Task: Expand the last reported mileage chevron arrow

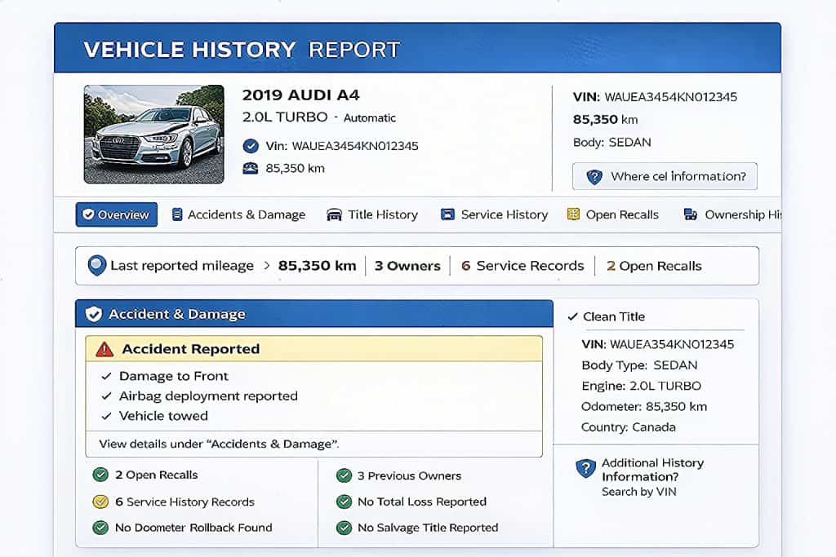Action: coord(265,266)
